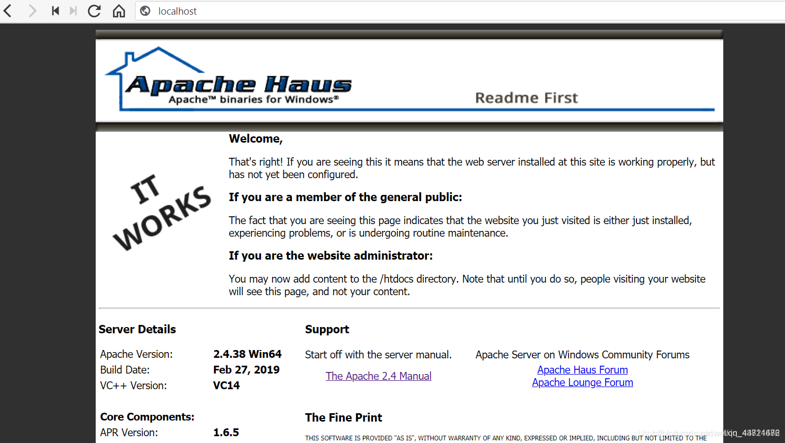Click the paragraph starting 'The fact that you are seeing this page'
785x443 pixels.
460,227
